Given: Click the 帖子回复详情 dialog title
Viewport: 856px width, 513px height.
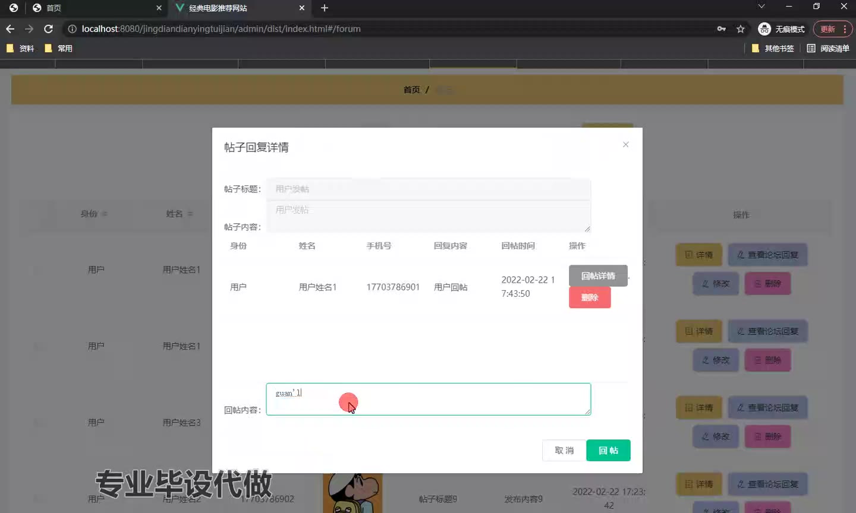Looking at the screenshot, I should click(256, 147).
